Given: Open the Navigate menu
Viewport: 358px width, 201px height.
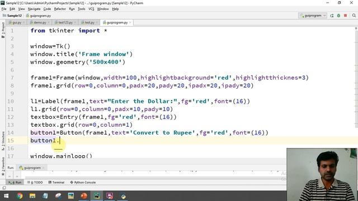Looking at the screenshot, I should (34, 9).
